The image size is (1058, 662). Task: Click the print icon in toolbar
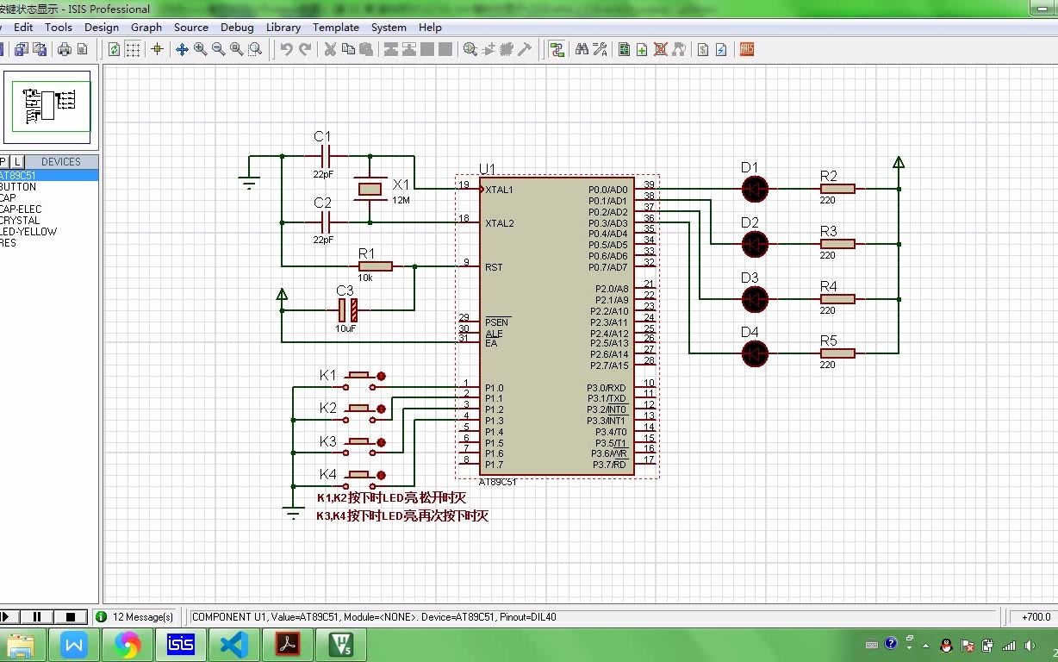(65, 49)
